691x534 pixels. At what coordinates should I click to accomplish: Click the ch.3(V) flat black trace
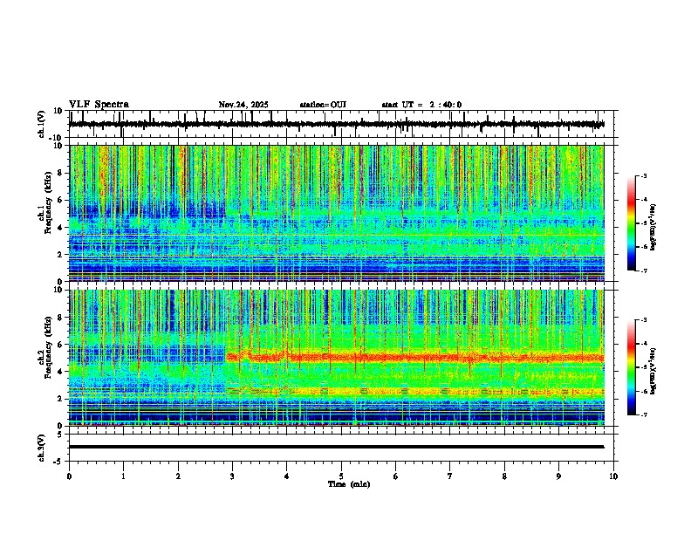(x=337, y=447)
